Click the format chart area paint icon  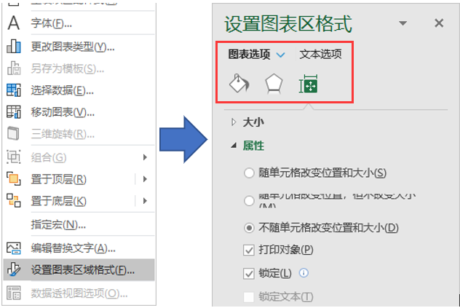[x=14, y=269]
